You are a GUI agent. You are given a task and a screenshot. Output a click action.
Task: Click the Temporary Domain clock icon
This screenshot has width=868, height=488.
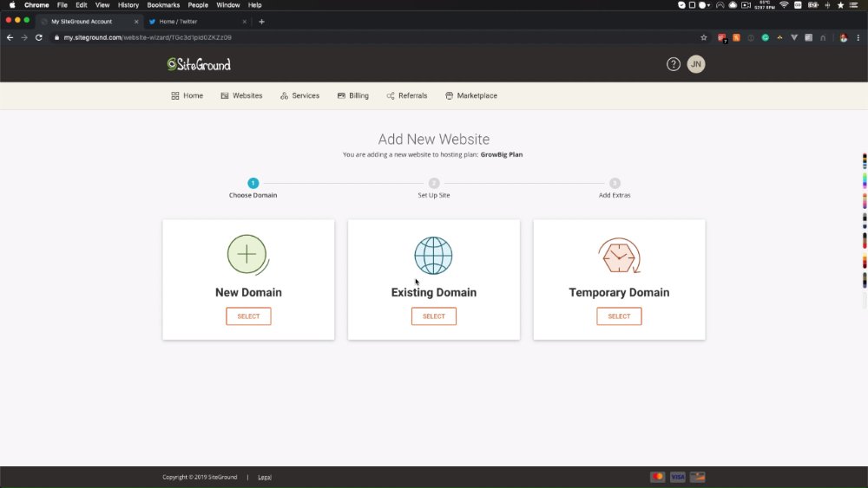pyautogui.click(x=619, y=256)
